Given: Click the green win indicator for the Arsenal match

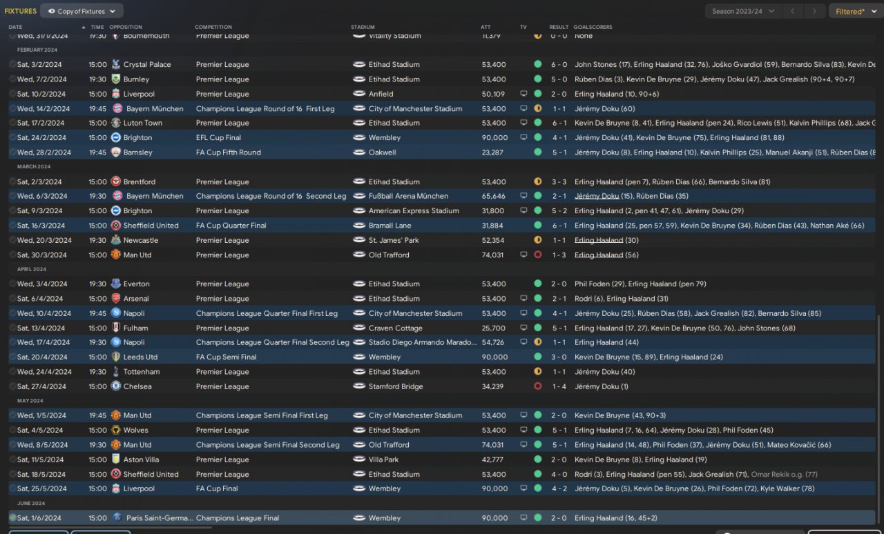Looking at the screenshot, I should point(537,299).
